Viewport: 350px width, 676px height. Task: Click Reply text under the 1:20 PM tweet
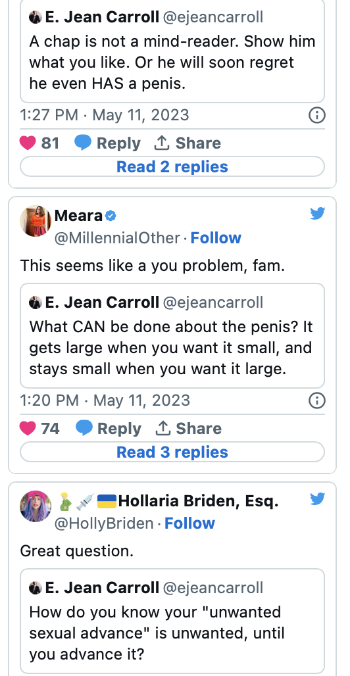click(119, 429)
